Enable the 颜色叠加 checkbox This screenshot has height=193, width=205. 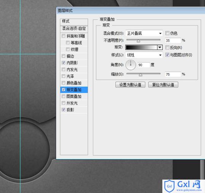pos(63,83)
